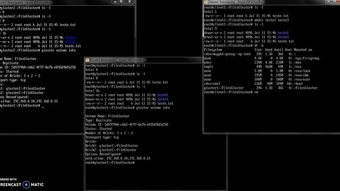Click "1 x 2 = 2" in gluster2 window

coord(32,76)
